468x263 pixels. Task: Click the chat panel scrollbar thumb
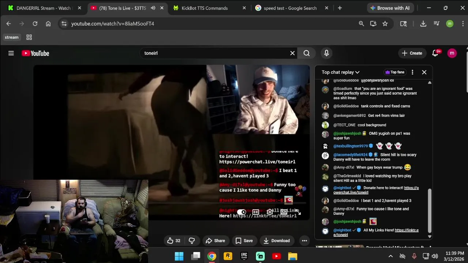tap(430, 211)
